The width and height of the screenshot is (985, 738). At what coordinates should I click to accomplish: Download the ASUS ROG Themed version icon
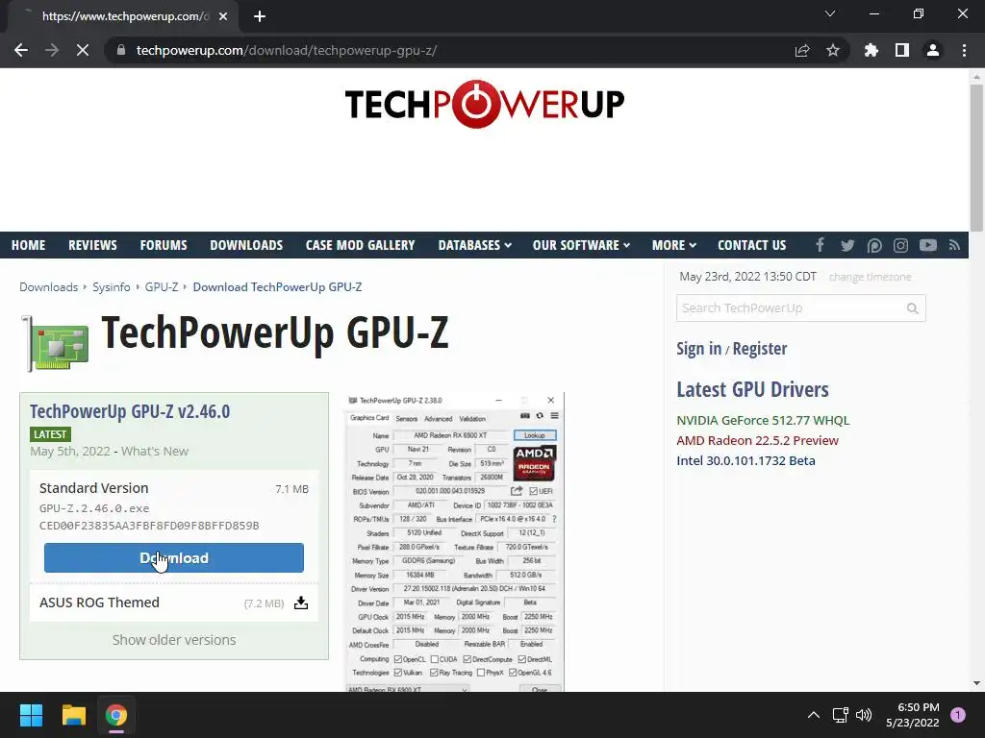click(301, 603)
